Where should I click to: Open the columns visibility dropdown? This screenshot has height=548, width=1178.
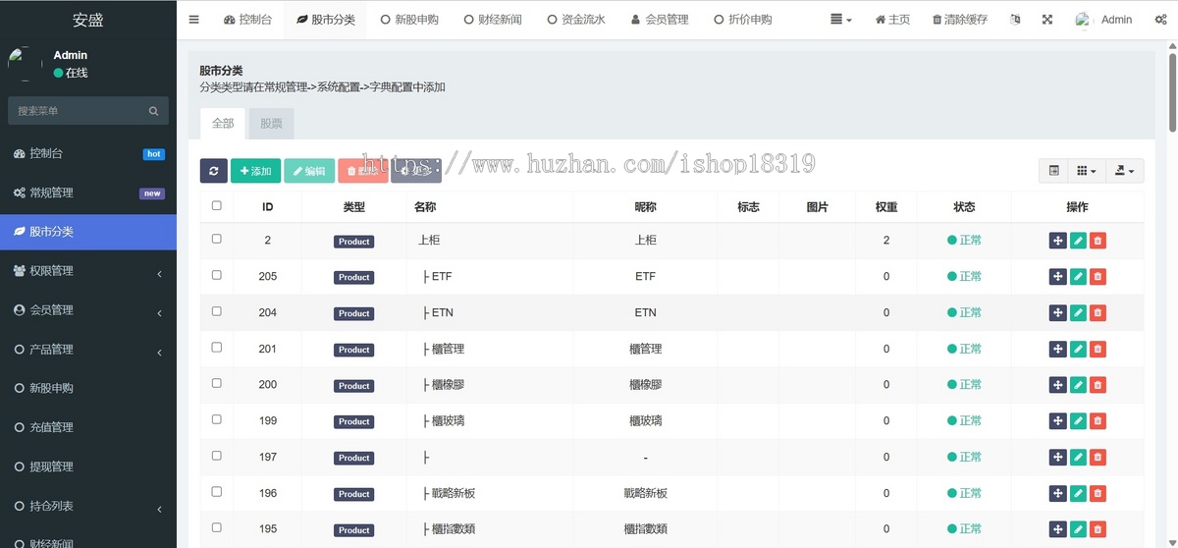[1086, 171]
